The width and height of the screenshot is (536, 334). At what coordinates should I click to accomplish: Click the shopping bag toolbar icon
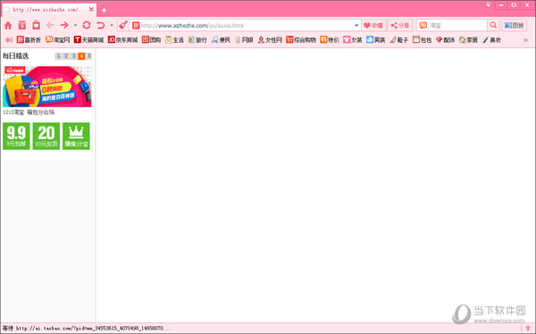tap(37, 25)
